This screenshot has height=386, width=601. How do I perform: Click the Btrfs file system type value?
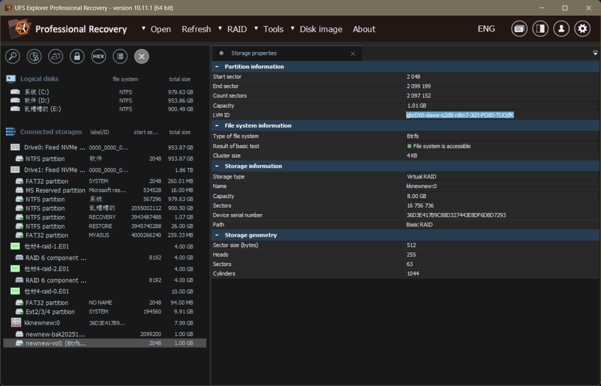[413, 136]
